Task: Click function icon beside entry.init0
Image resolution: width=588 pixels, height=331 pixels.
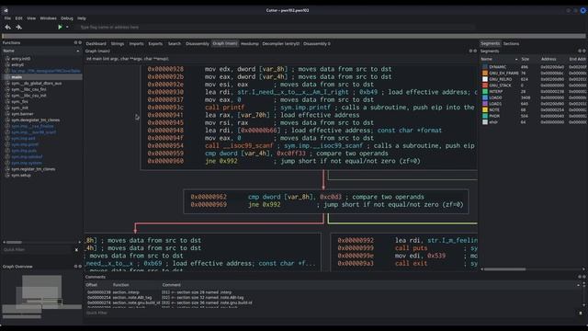Action: (7, 59)
